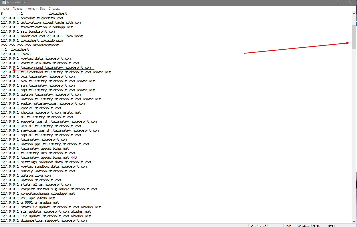
Task: Click the line choice.microsoft.com.nsatc.net
Action: (x=41, y=113)
